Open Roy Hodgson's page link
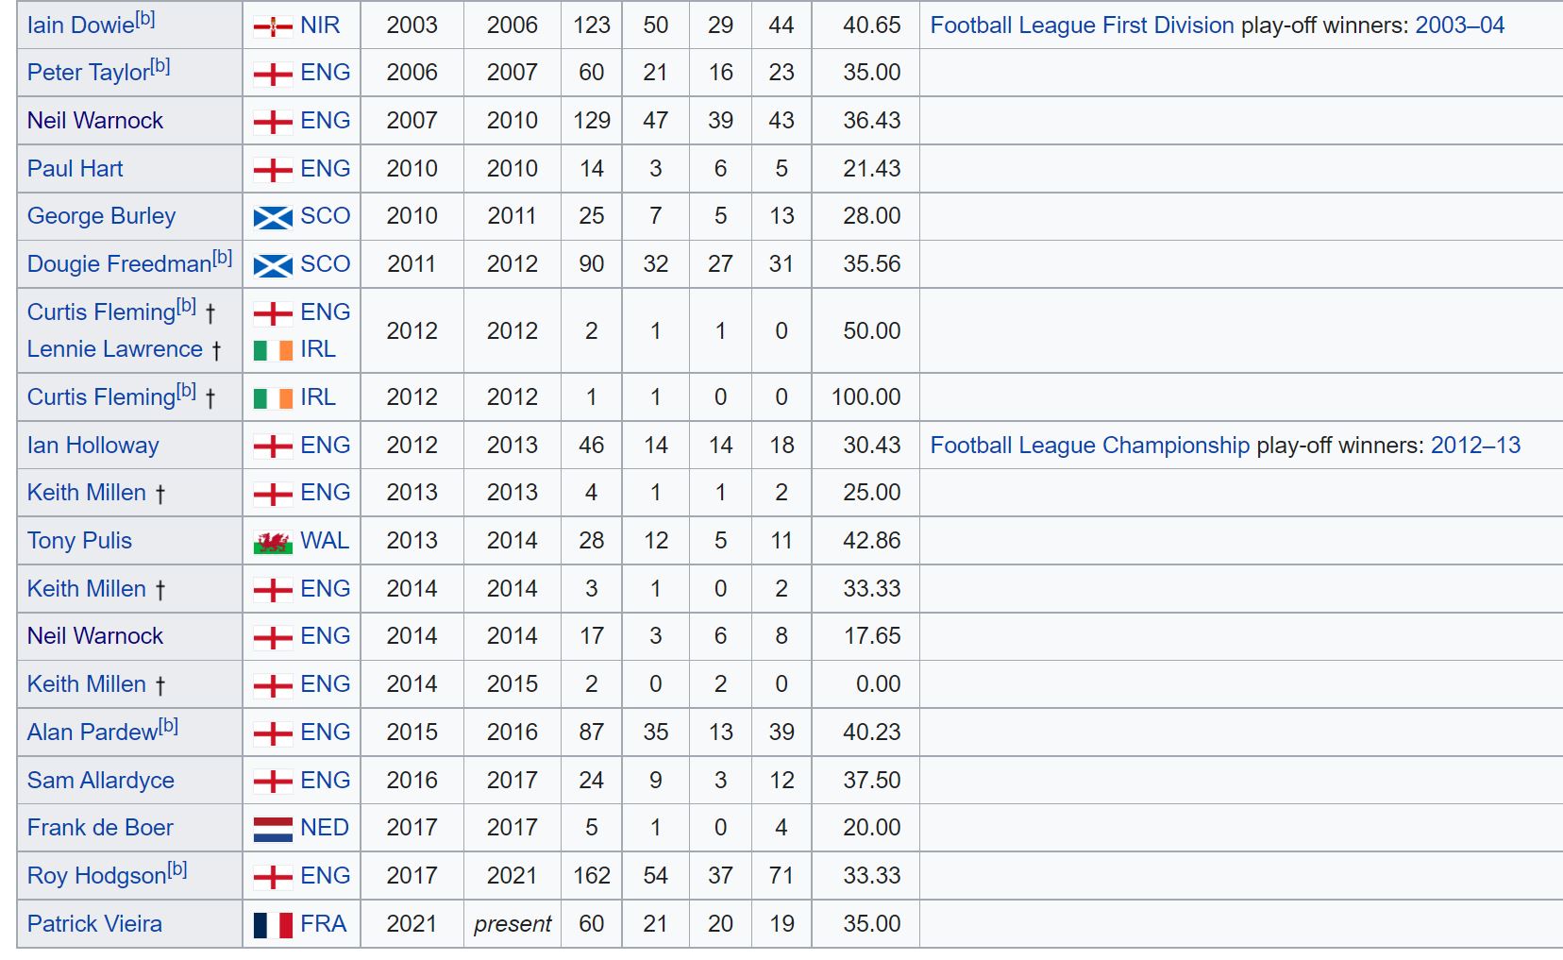Screen dimensions: 1563x960 click(96, 876)
